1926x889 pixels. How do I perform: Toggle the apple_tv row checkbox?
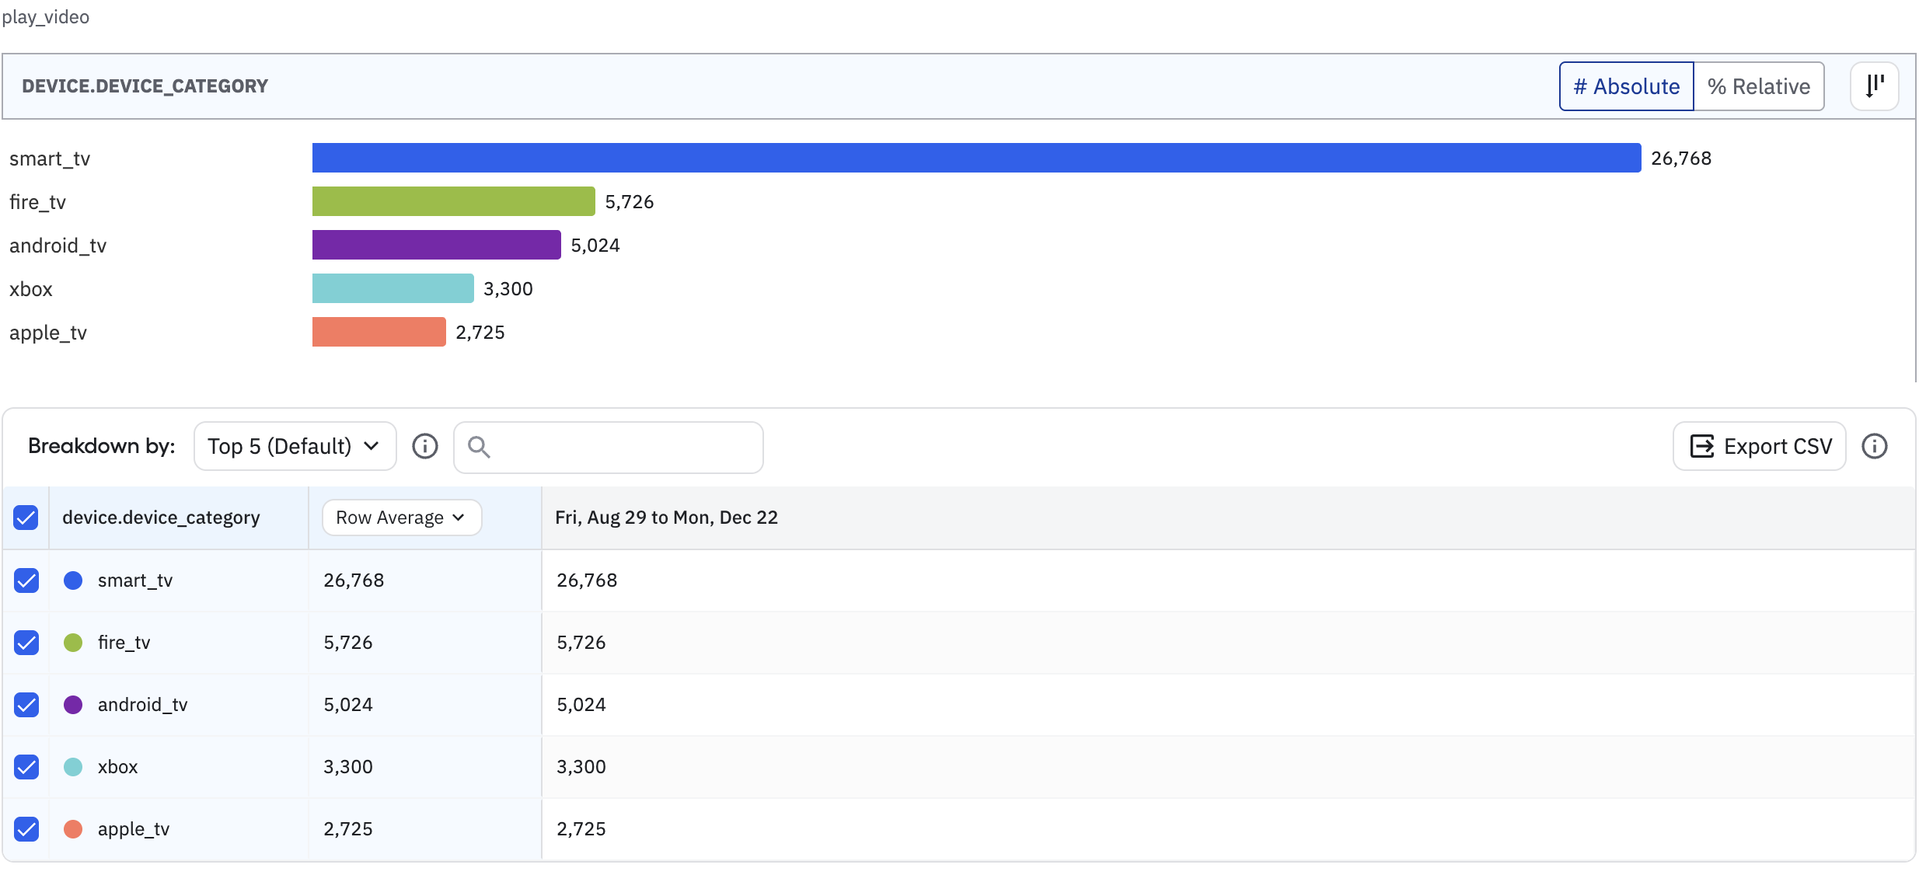click(26, 829)
